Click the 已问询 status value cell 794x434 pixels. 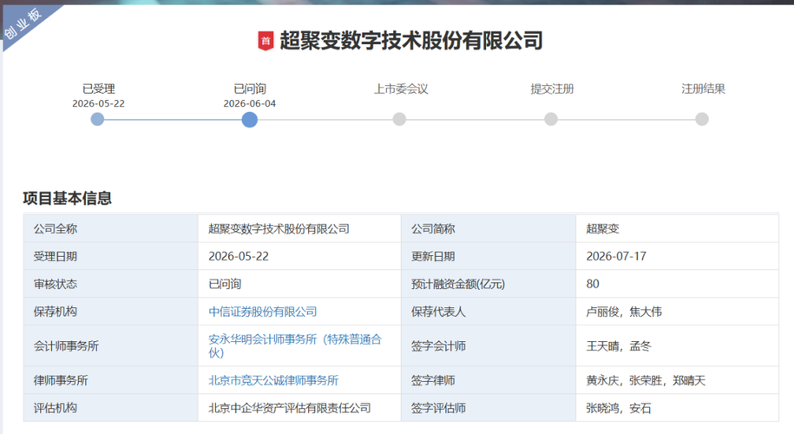coord(299,284)
